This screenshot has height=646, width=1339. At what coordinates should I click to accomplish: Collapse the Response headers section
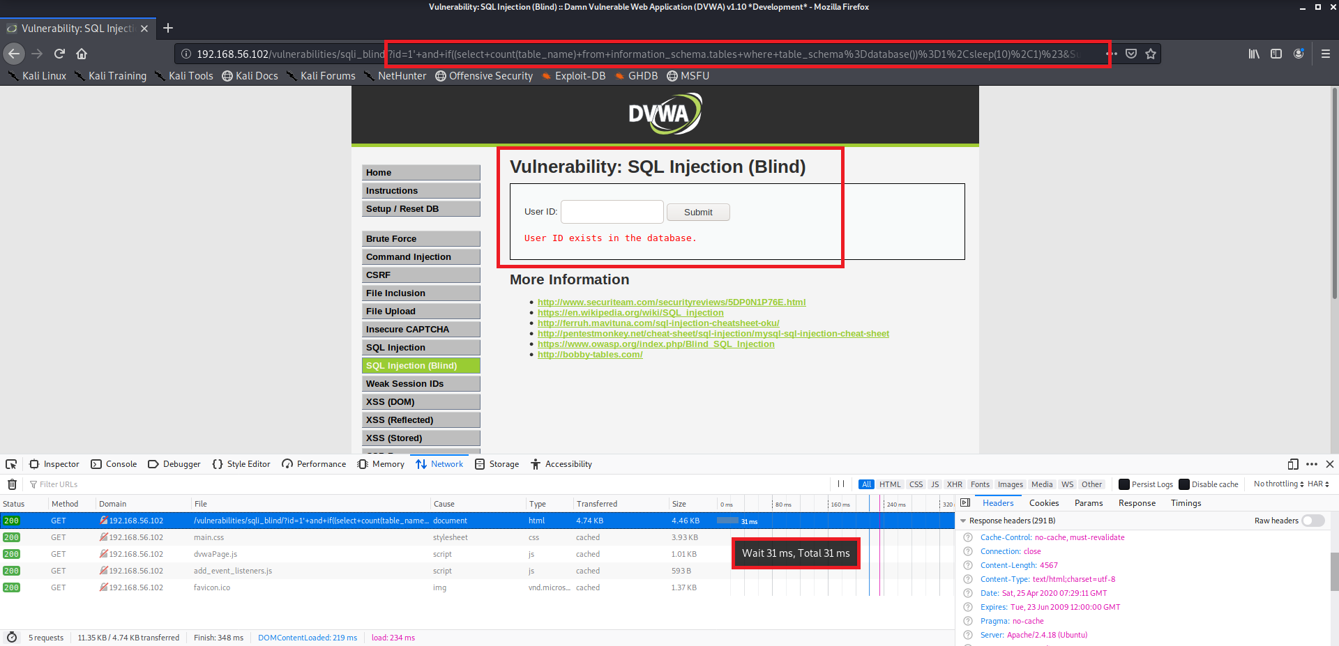[x=963, y=521]
